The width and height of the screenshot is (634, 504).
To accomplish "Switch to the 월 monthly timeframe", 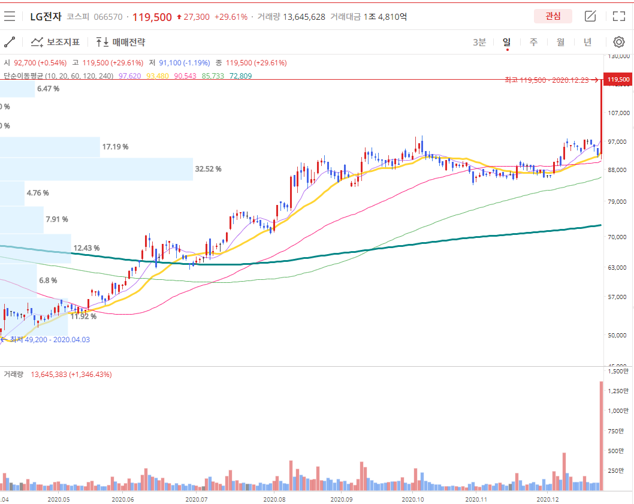I will tap(560, 42).
